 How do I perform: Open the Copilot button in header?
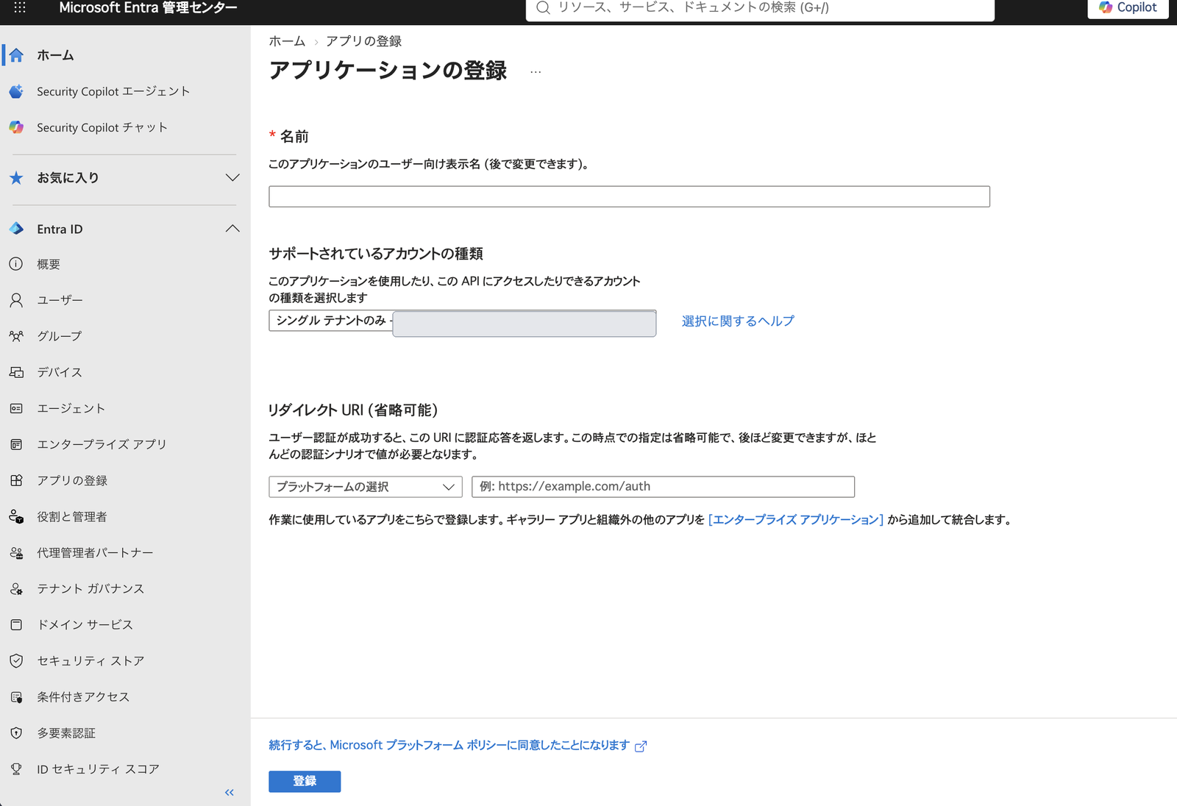1128,7
